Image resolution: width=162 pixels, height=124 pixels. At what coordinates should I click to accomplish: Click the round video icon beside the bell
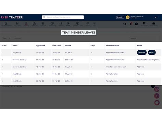click(x=136, y=24)
